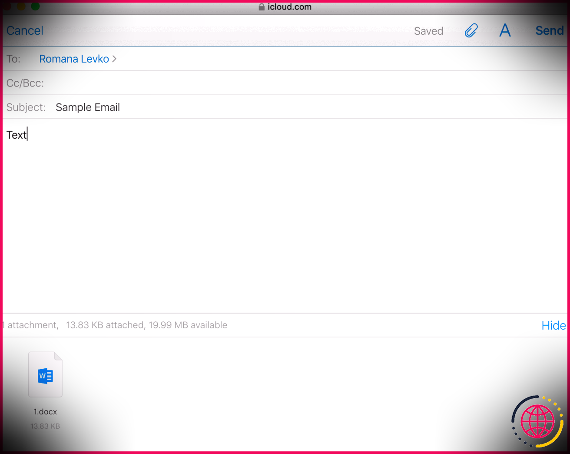Screen dimensions: 570x454
Task: Hide the attachments panel
Action: tap(553, 325)
